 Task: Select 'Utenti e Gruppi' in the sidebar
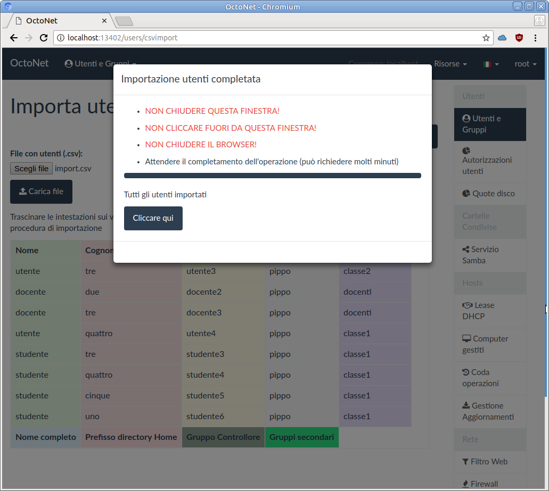click(490, 124)
